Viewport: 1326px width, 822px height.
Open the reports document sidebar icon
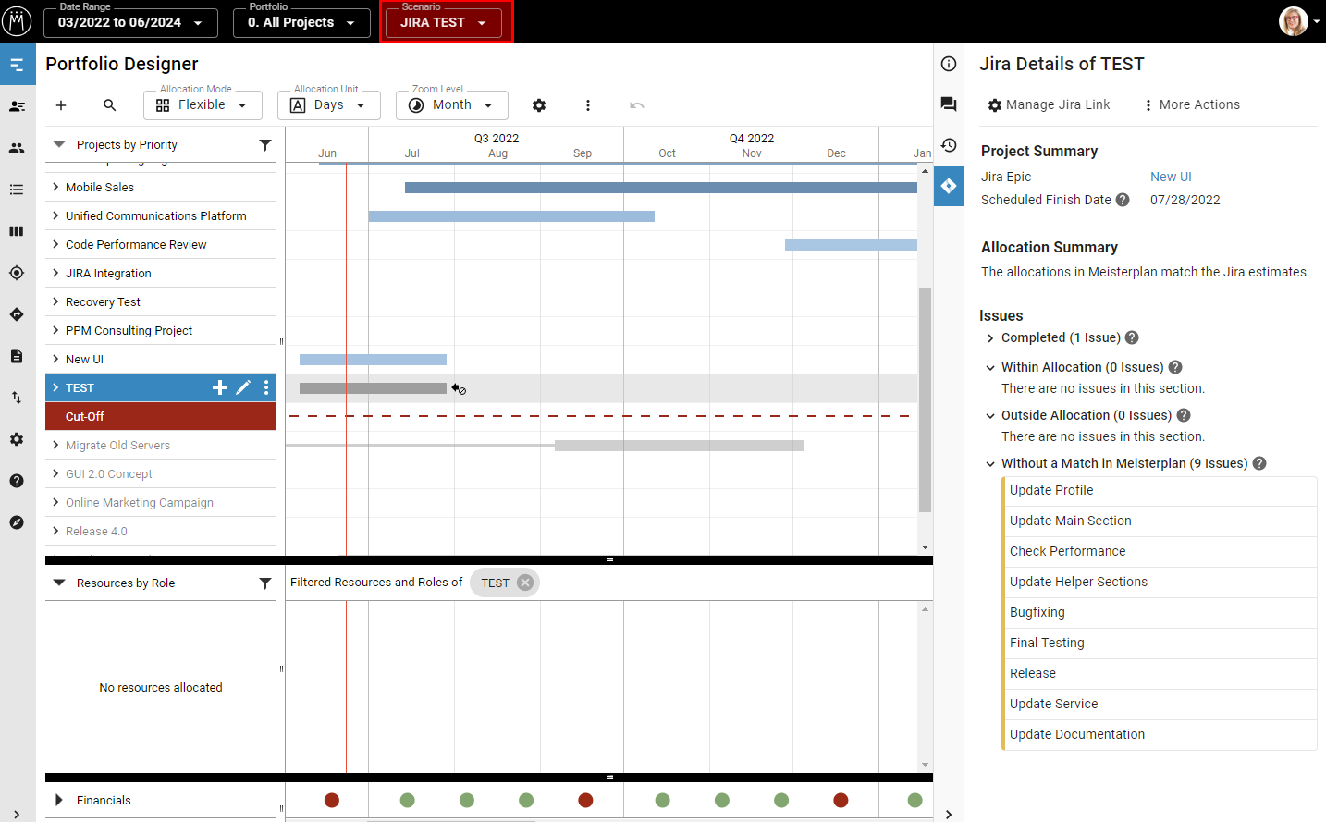pyautogui.click(x=17, y=356)
